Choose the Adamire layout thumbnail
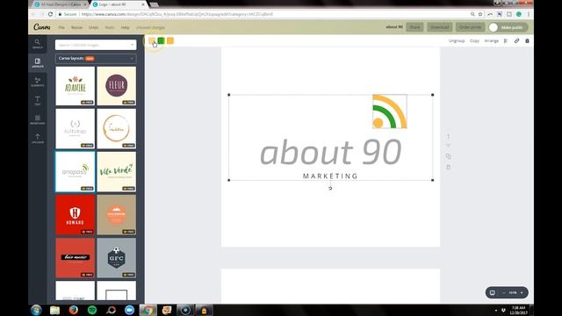This screenshot has height=316, width=562. click(76, 86)
